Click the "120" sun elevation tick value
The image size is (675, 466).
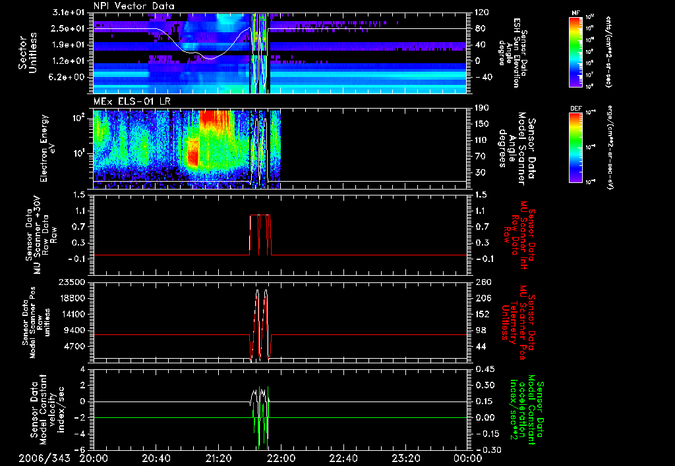point(482,13)
